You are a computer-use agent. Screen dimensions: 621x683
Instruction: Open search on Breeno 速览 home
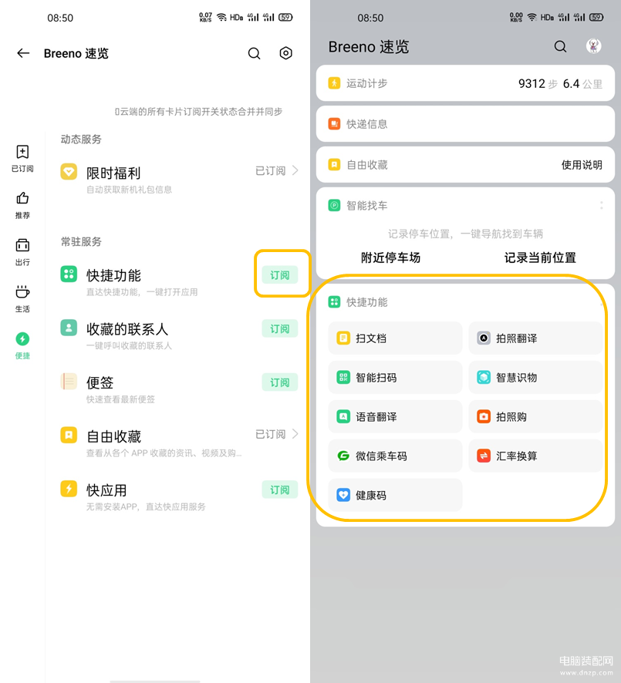point(560,46)
